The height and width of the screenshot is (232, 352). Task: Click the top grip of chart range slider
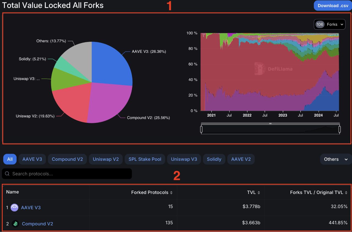tap(270, 124)
